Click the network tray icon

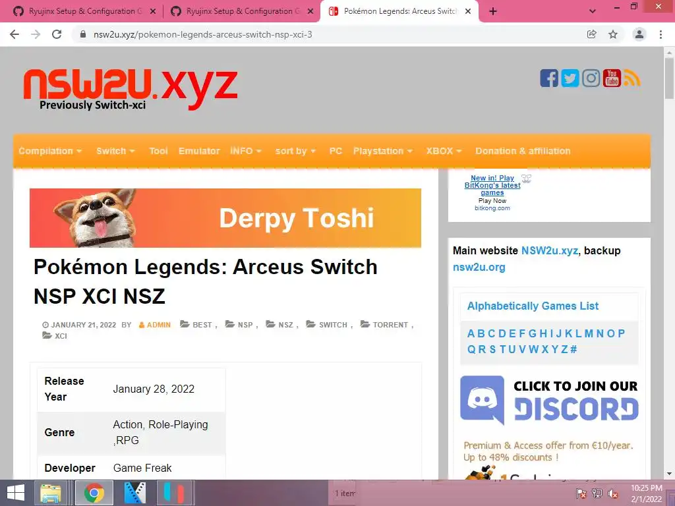click(597, 493)
